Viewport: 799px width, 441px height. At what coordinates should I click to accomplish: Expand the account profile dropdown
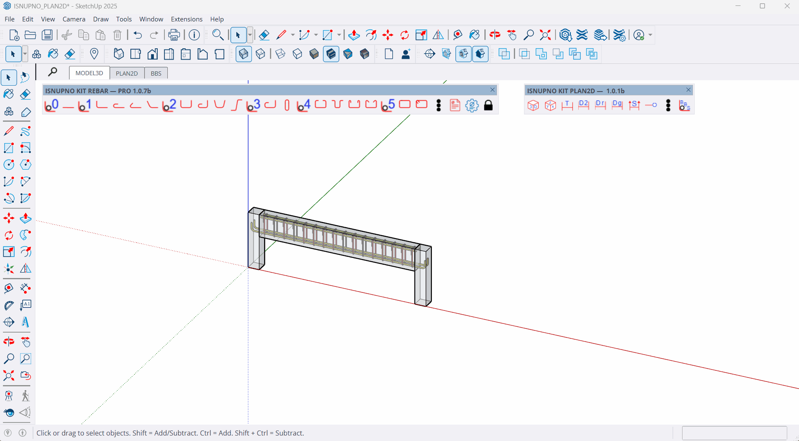(650, 35)
